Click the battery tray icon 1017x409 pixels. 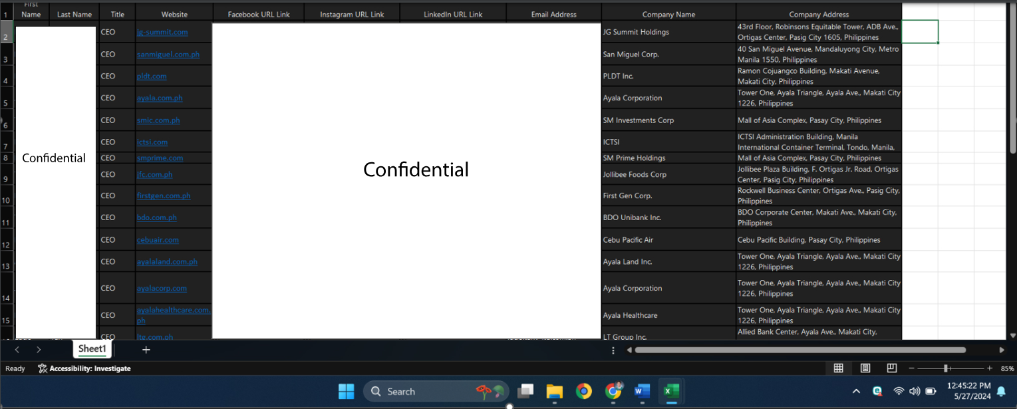pos(931,391)
